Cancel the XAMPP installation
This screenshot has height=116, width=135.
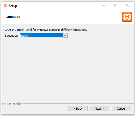121,109
